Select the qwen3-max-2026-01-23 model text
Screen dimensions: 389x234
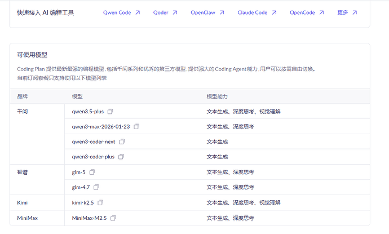[101, 126]
